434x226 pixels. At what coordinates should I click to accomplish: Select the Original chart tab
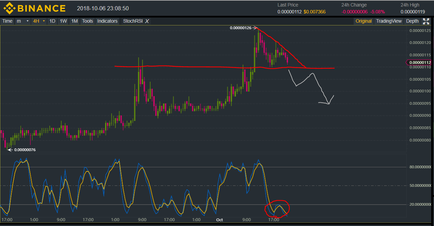tap(364, 21)
